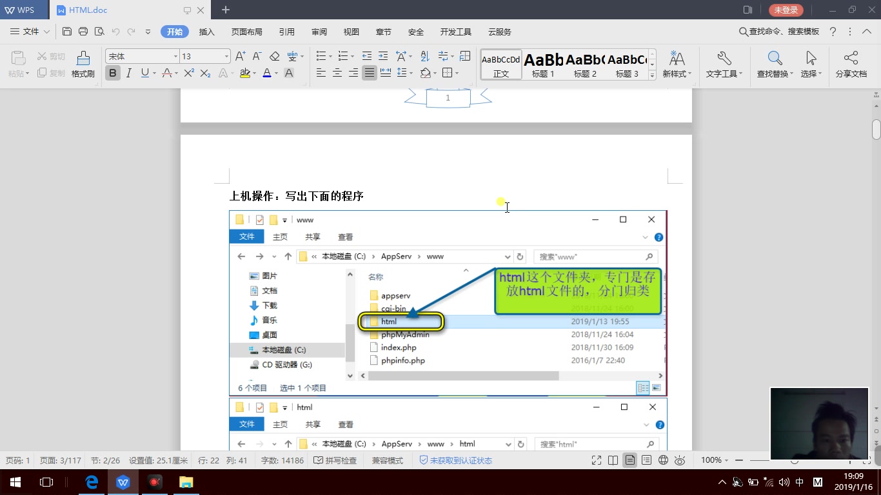
Task: Switch to web layout globe icon
Action: pos(663,460)
